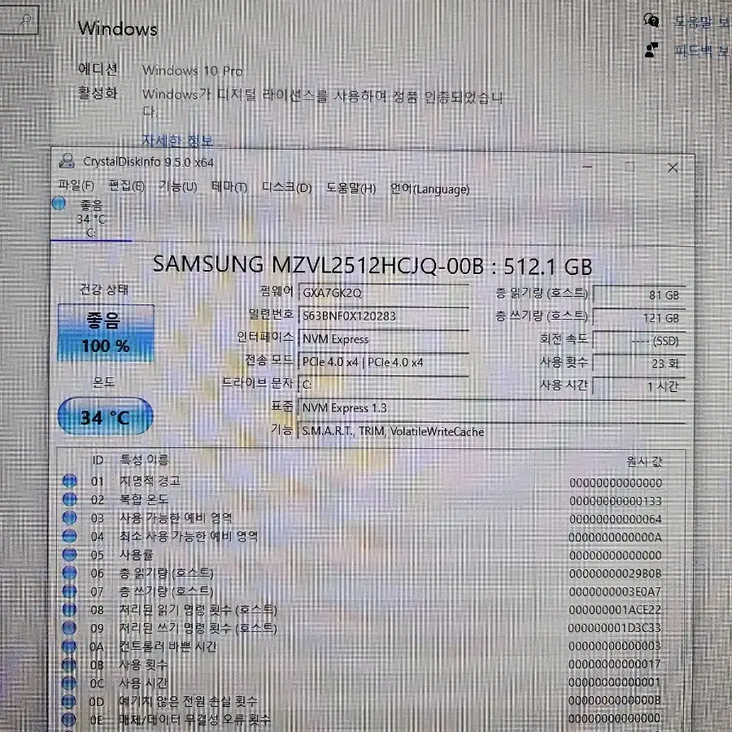Open the 디스크(D) menu
Image resolution: width=732 pixels, height=732 pixels.
pyautogui.click(x=286, y=187)
